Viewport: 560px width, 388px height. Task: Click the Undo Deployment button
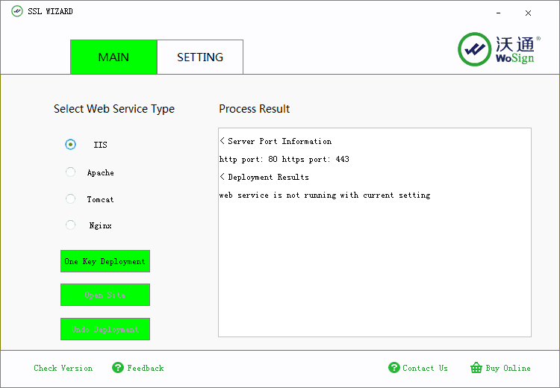coord(105,329)
